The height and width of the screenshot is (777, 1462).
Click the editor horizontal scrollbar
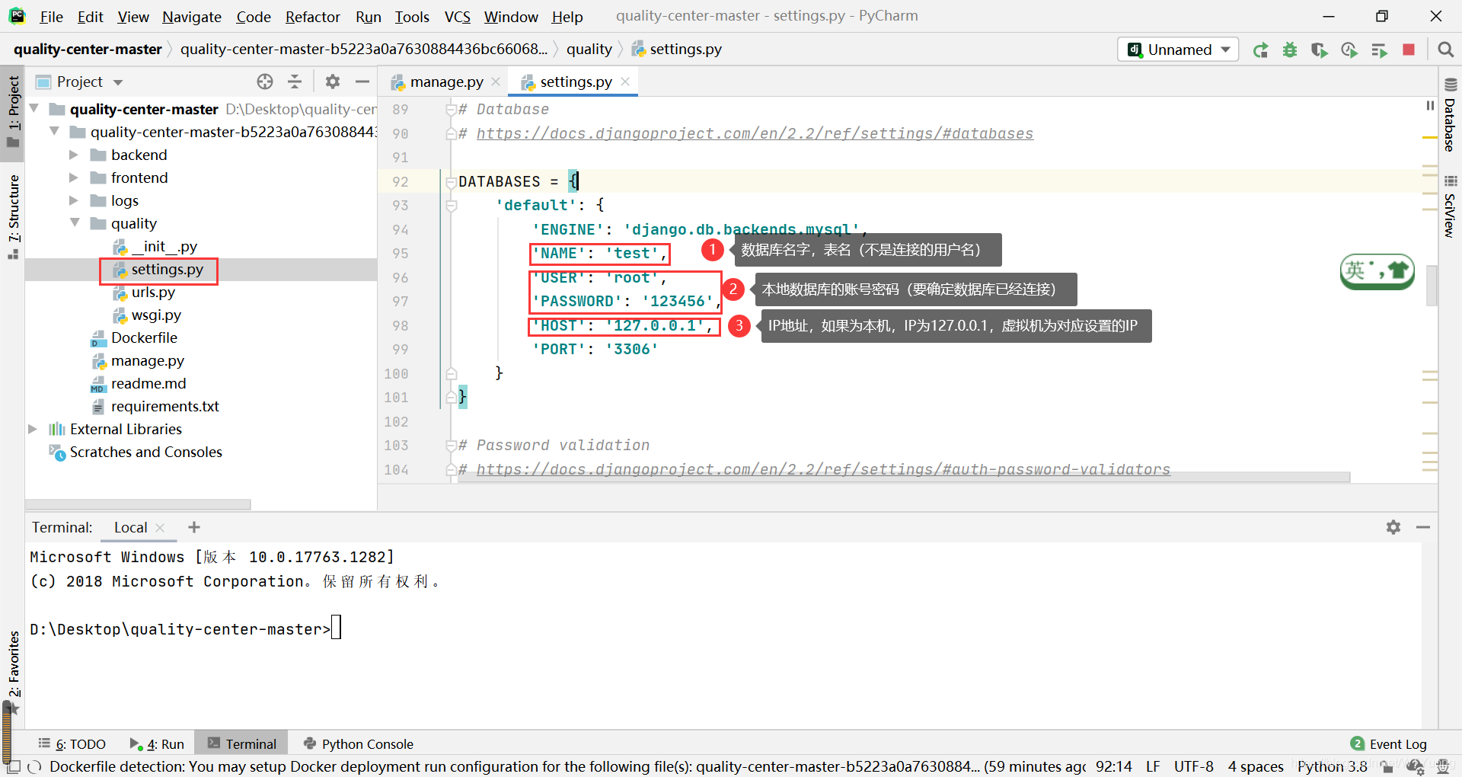pyautogui.click(x=903, y=477)
